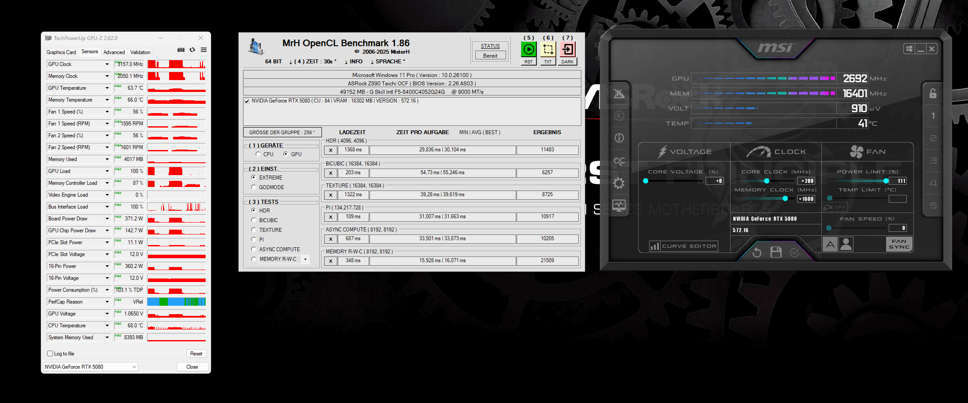
Task: Switch to the Graphics Card tab
Action: coord(61,52)
